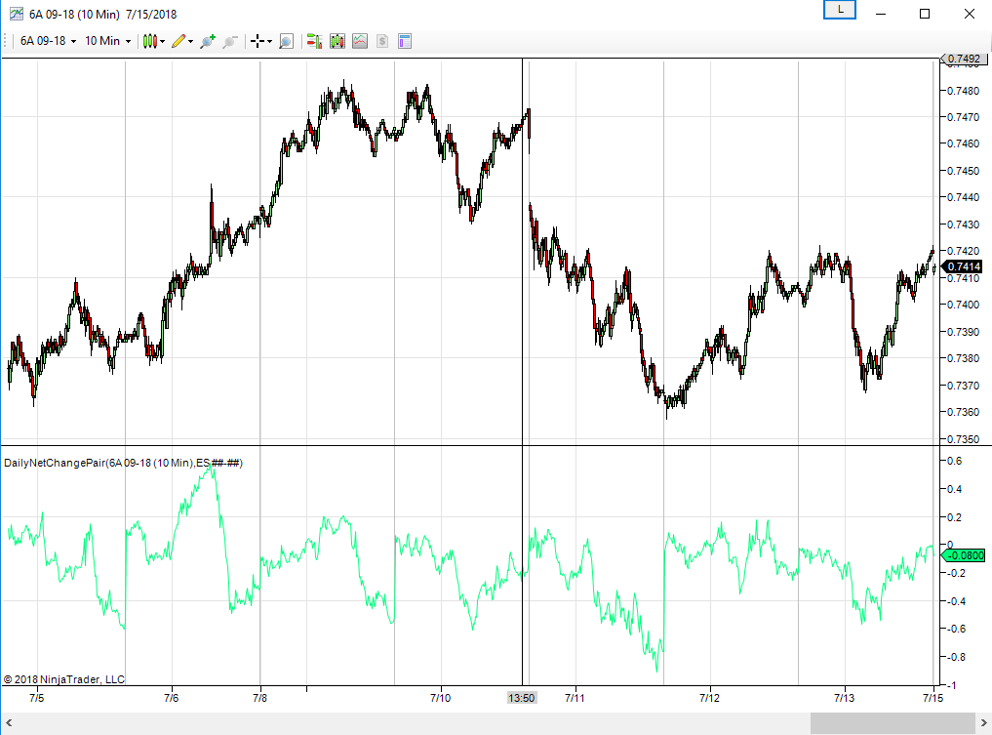992x735 pixels.
Task: Select the crosshair cursor tool icon
Action: pyautogui.click(x=257, y=41)
